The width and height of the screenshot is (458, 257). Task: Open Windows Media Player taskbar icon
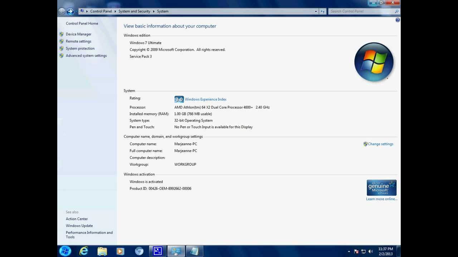(x=120, y=251)
